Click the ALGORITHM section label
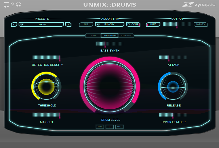Image resolution: width=219 pixels, height=148 pixels. 110,19
